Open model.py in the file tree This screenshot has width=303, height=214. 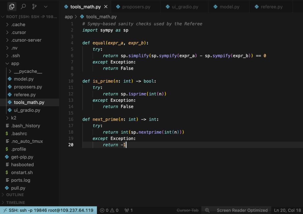tap(24, 79)
